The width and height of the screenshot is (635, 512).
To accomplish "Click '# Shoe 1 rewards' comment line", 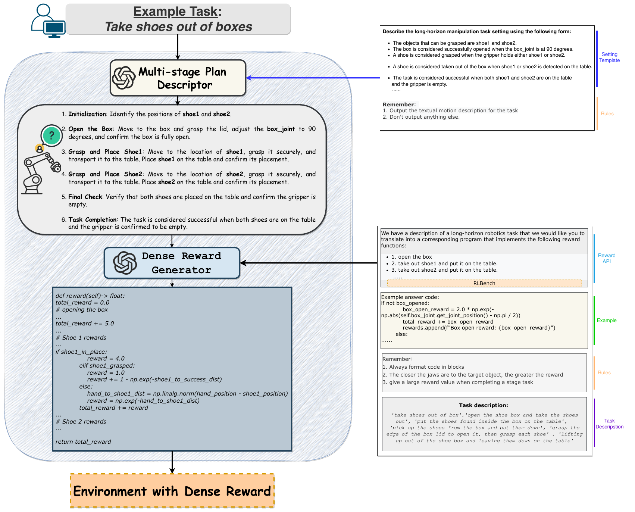I will click(x=81, y=337).
